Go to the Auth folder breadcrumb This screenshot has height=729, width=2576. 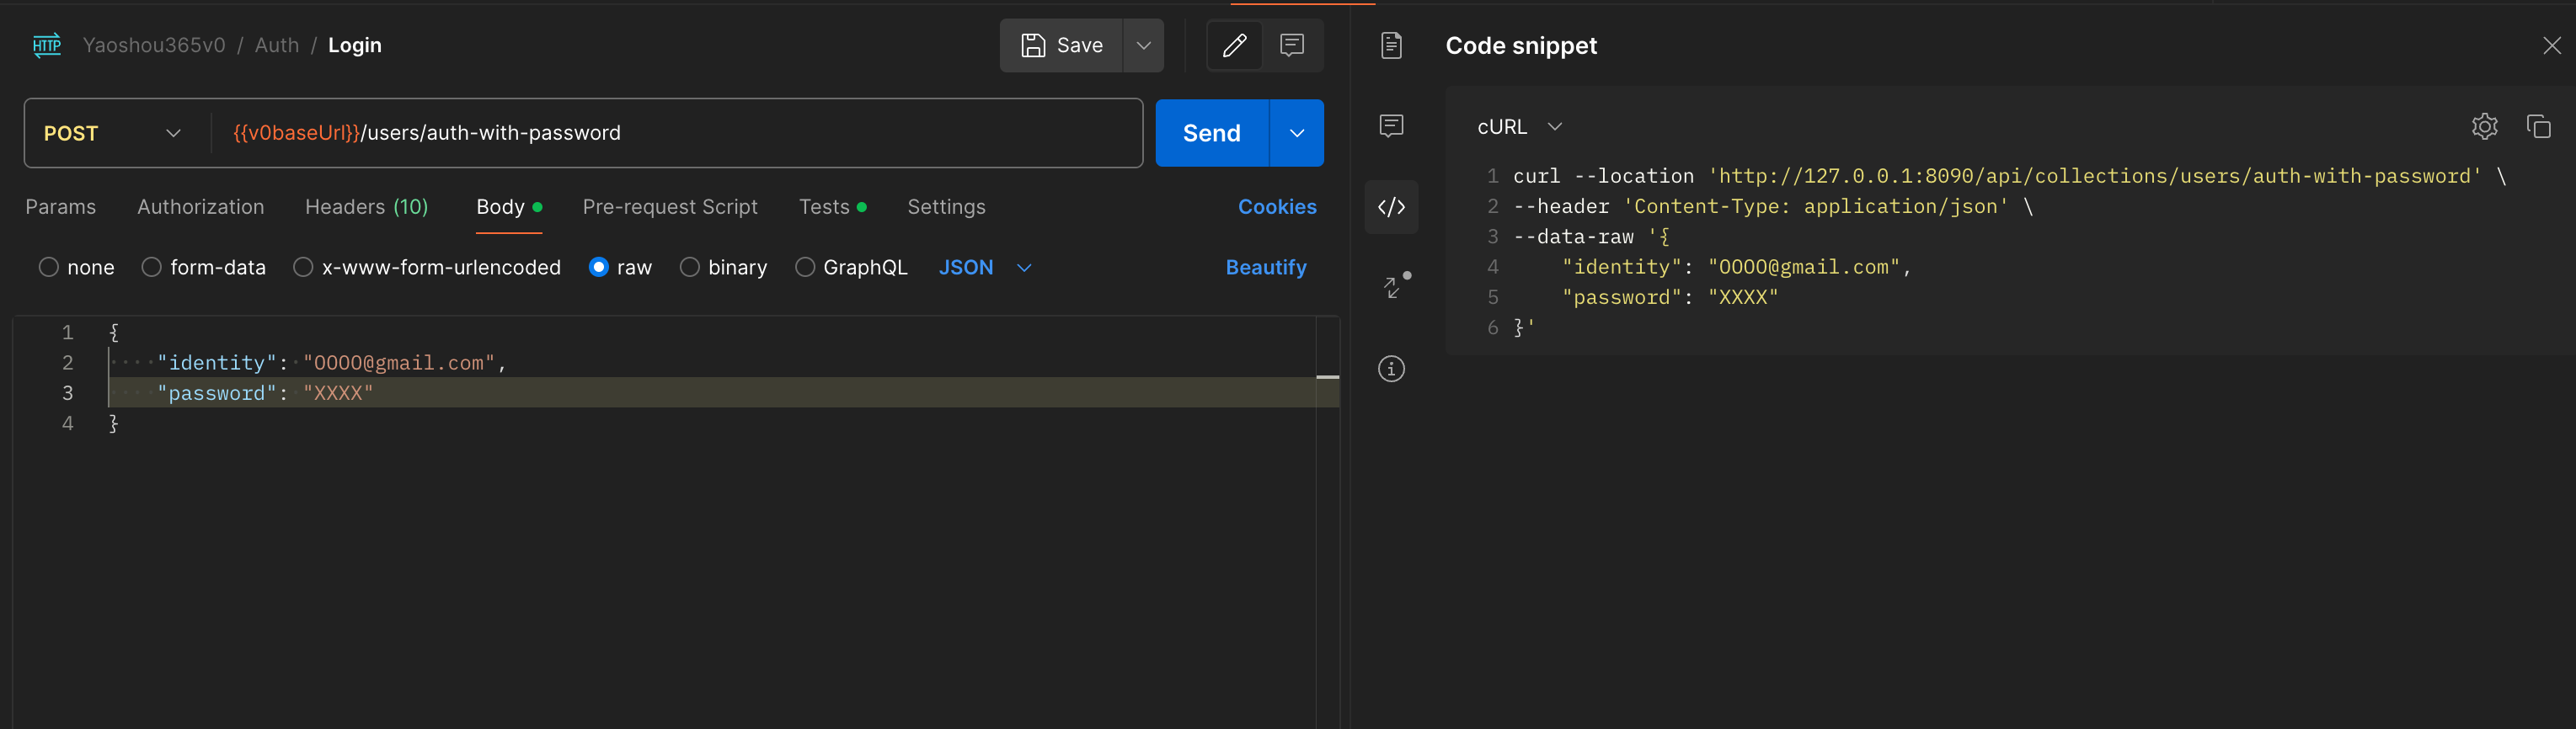pyautogui.click(x=277, y=45)
